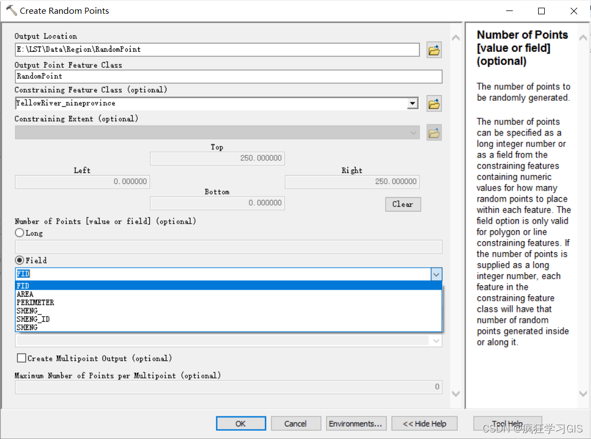This screenshot has width=591, height=439.
Task: Open Environments settings
Action: point(355,424)
